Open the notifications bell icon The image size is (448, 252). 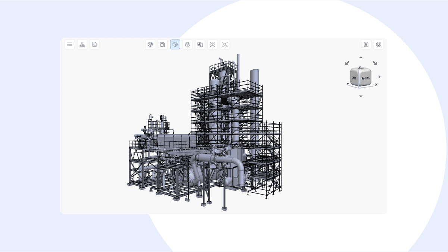pos(379,44)
